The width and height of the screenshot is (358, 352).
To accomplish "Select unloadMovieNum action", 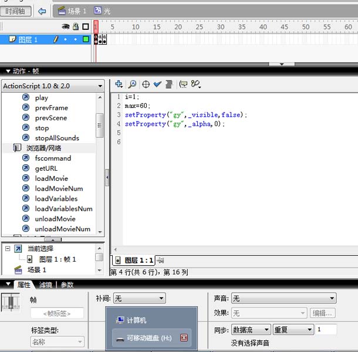I will (63, 229).
